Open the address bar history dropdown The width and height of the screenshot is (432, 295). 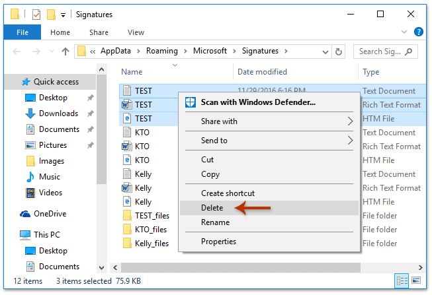coord(325,51)
